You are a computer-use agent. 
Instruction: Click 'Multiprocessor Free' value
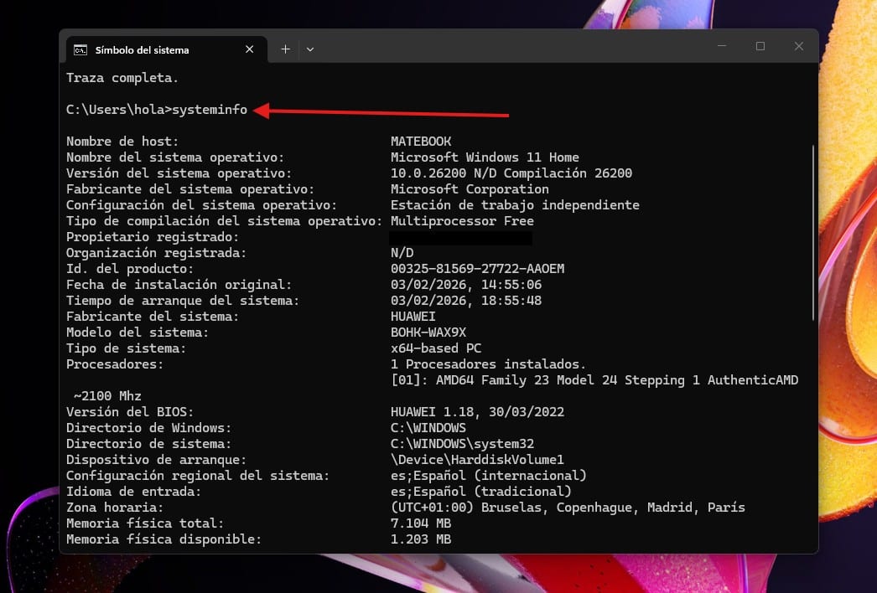[462, 221]
